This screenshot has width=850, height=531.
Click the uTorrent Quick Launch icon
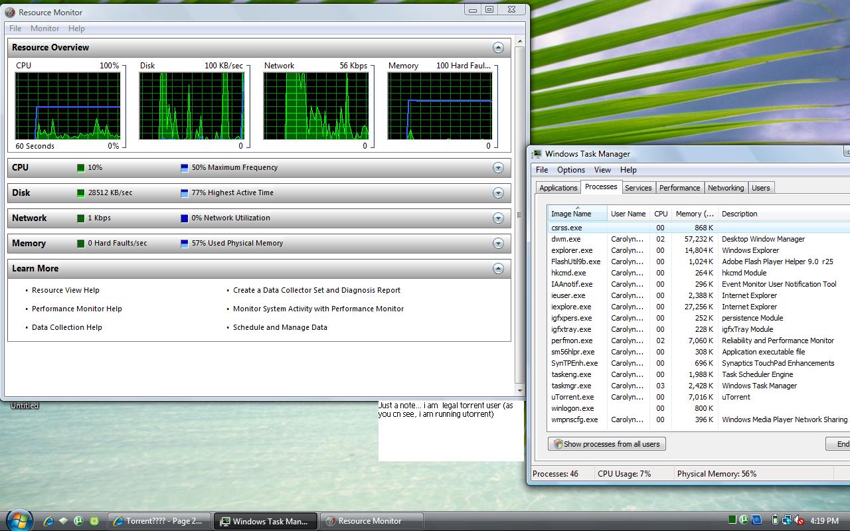(79, 521)
